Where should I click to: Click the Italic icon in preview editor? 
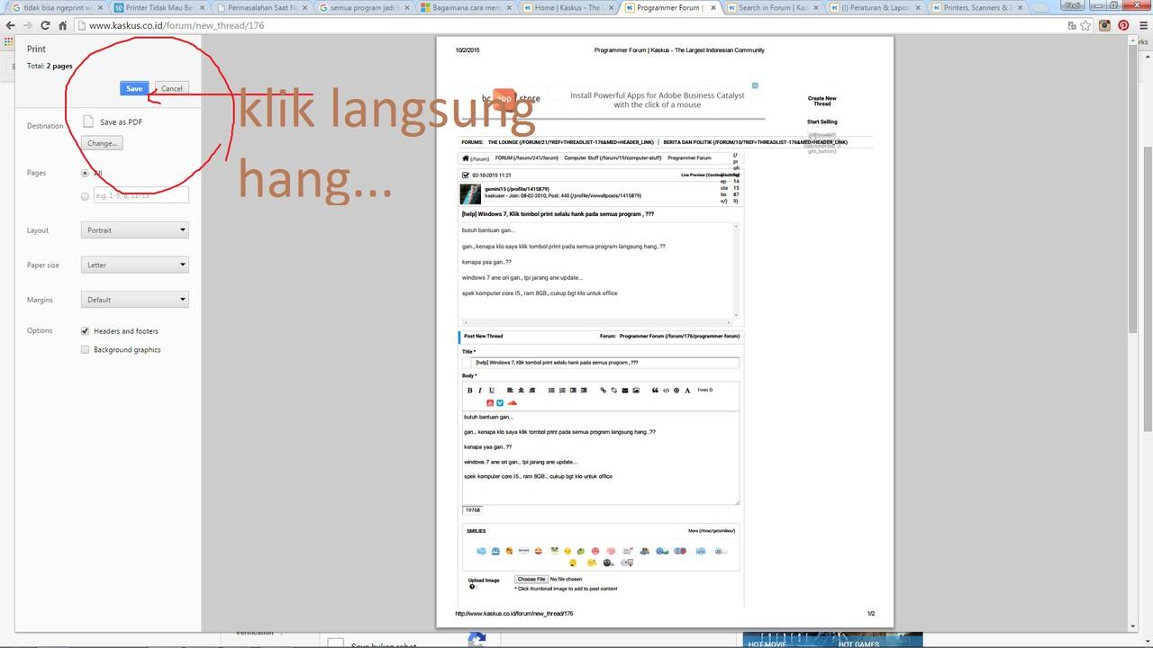[480, 390]
